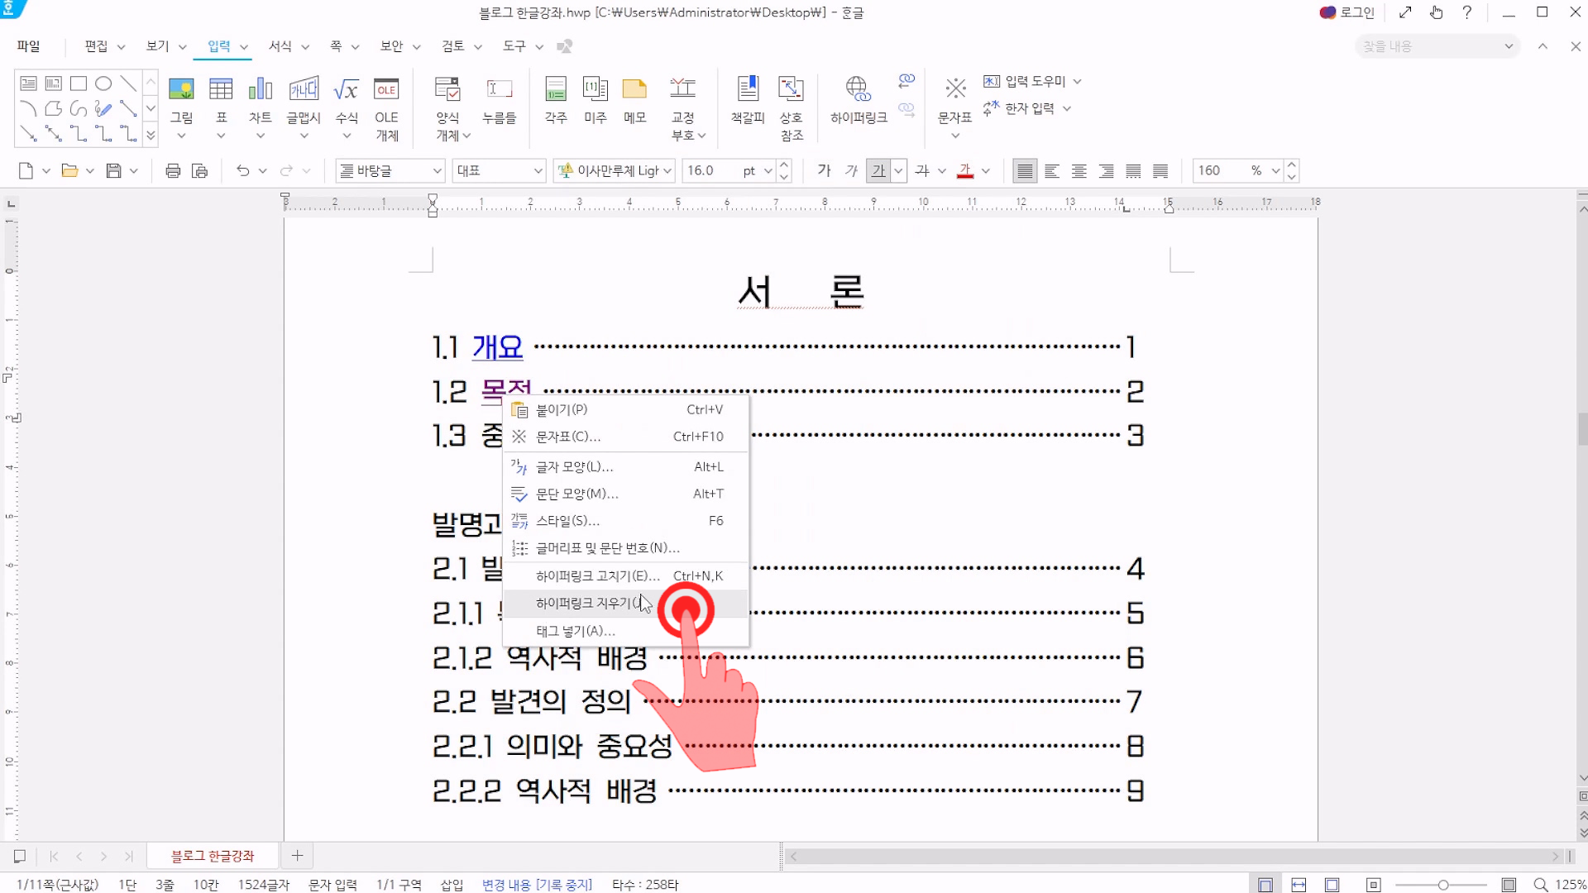Click the 개요 hyperlink in the document
The image size is (1588, 893).
(497, 347)
